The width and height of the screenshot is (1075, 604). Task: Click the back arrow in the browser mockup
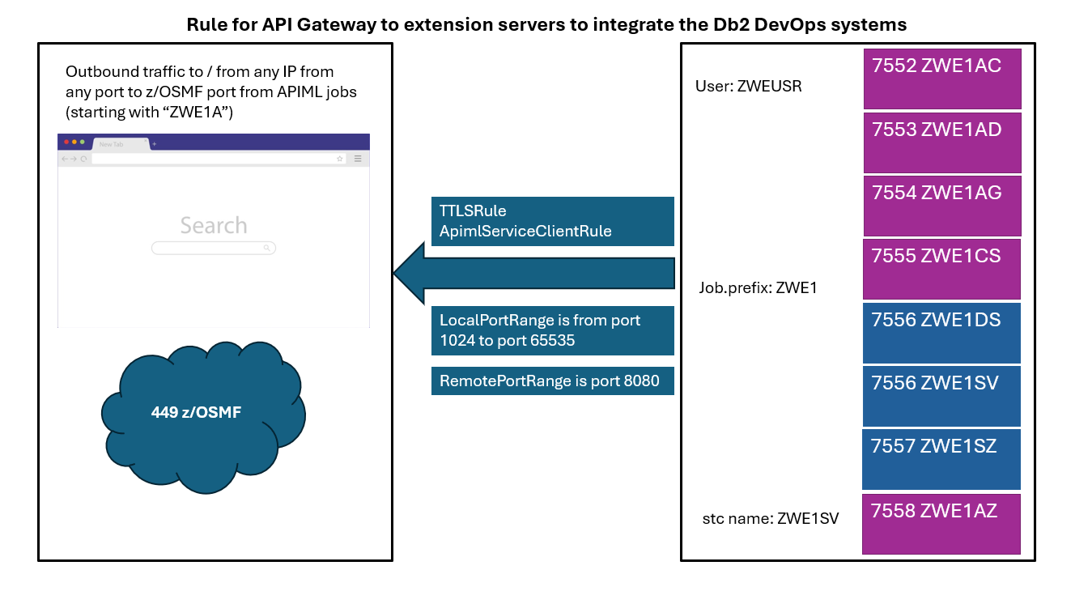pos(65,159)
